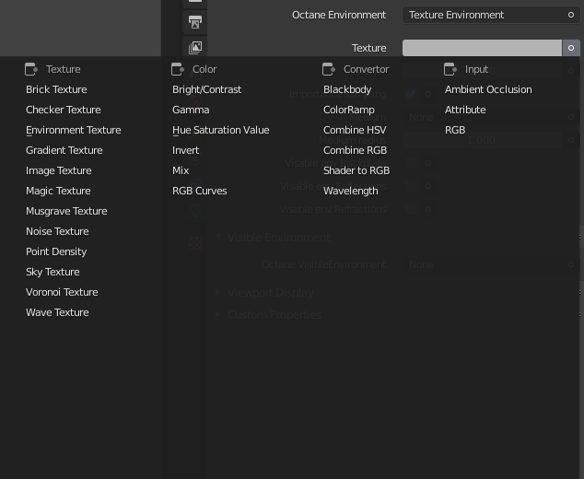
Task: Choose Sky Texture from the list
Action: 53,272
